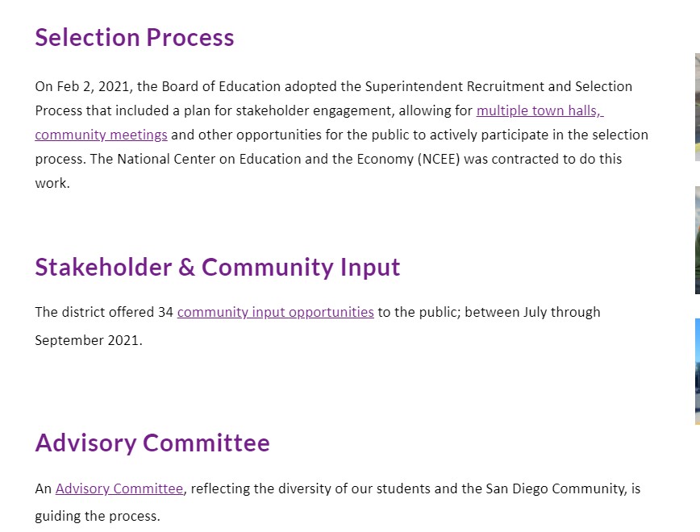Click the "Superintendent Recruitment and Selection" text
Image resolution: width=700 pixels, height=532 pixels.
[x=498, y=86]
